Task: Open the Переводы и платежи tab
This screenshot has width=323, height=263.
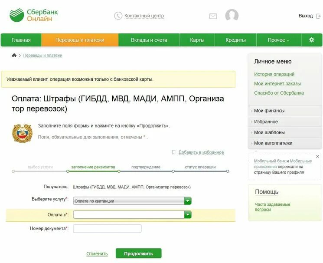Action: point(80,40)
